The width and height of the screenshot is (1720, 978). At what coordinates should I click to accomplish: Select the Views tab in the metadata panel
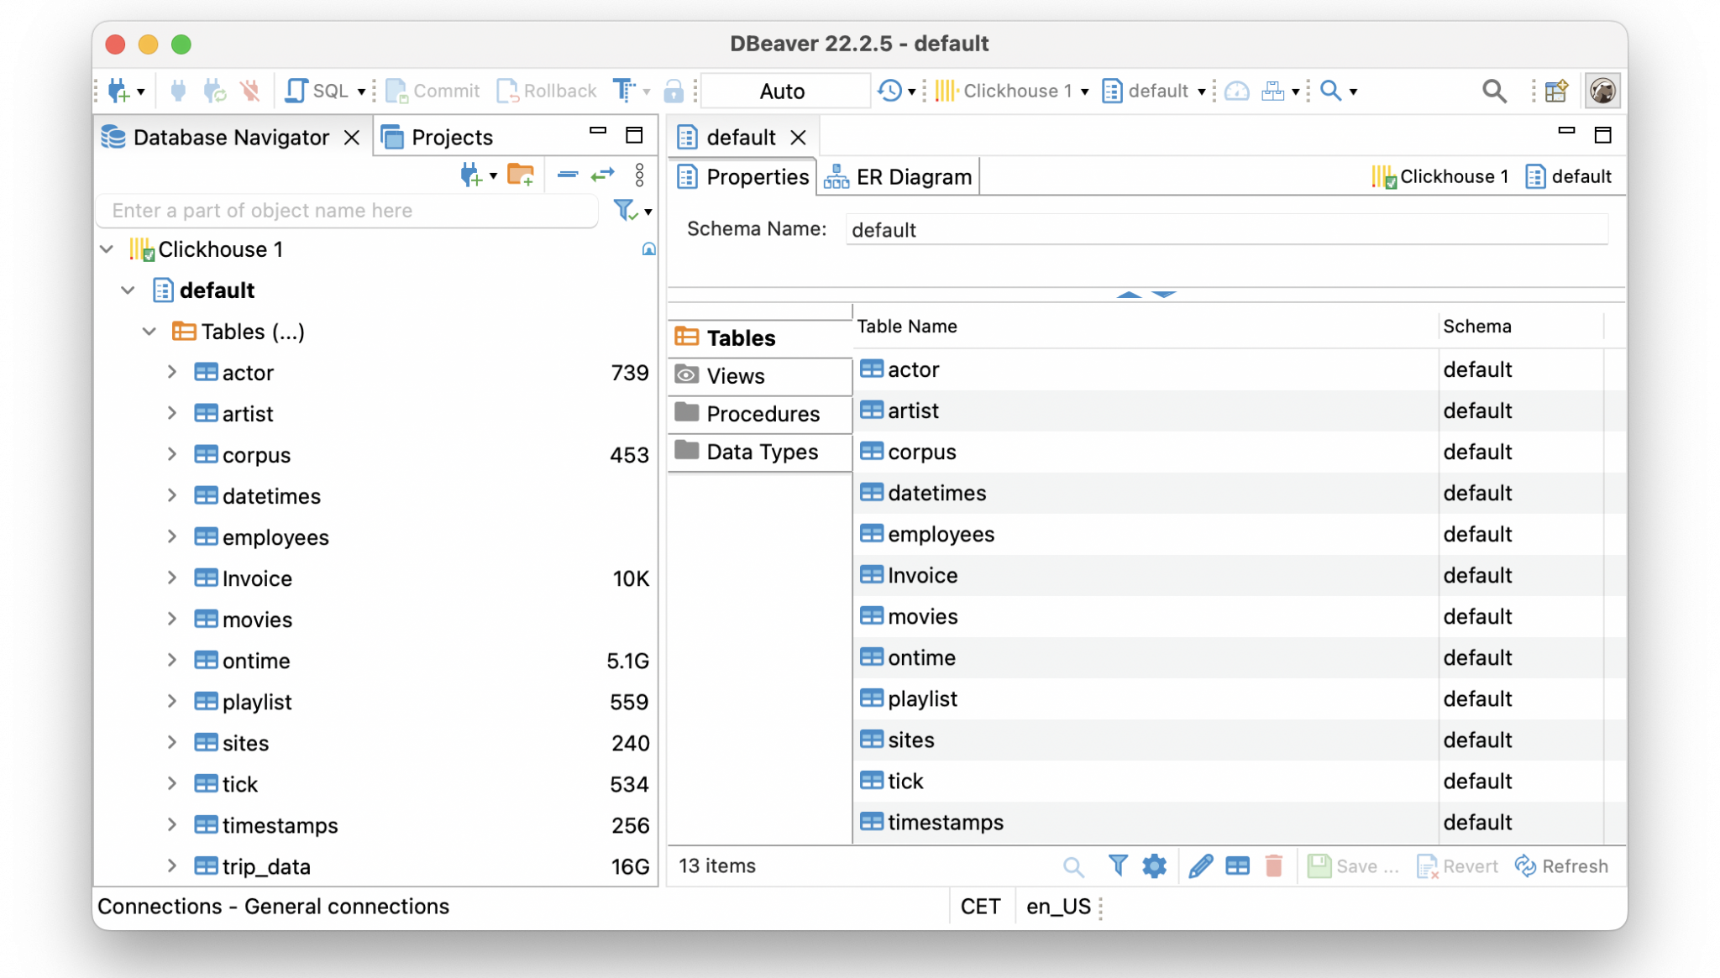pyautogui.click(x=735, y=376)
